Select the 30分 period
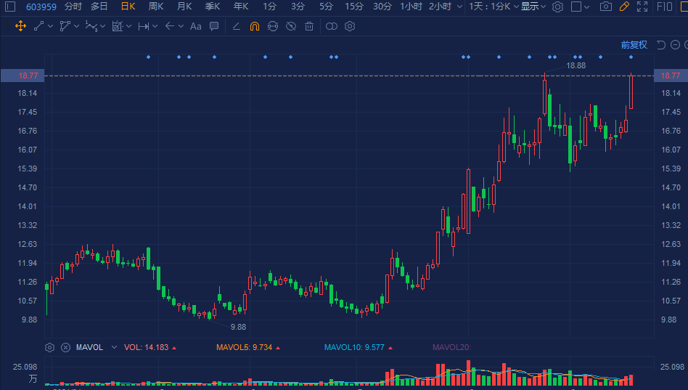 point(382,7)
